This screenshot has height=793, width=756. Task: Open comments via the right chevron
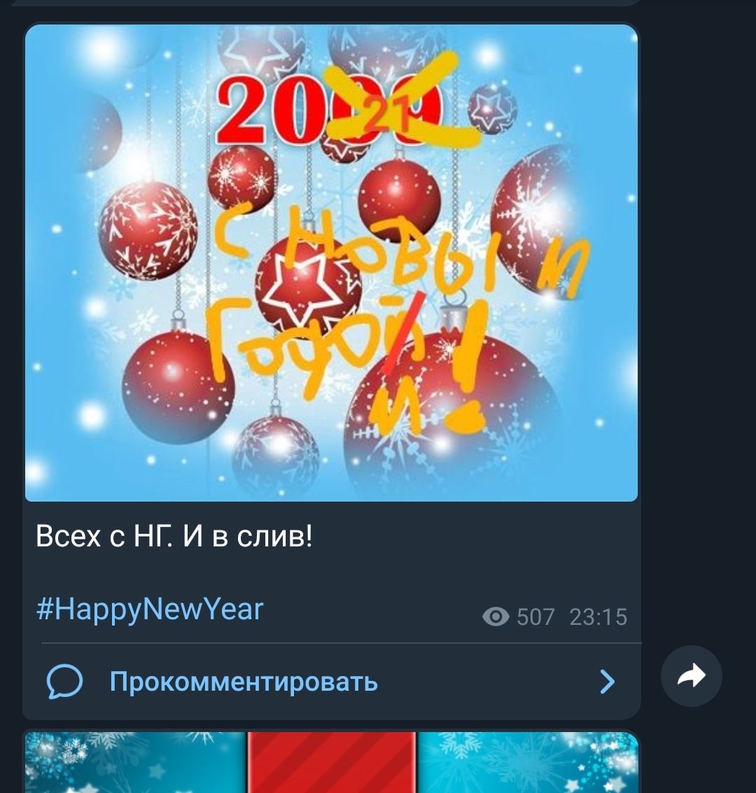607,681
